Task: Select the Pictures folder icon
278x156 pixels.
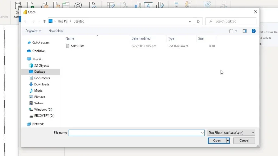Action: coord(31,97)
